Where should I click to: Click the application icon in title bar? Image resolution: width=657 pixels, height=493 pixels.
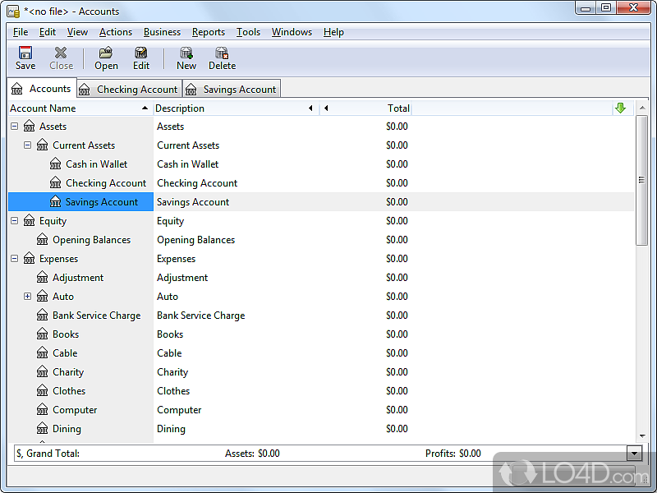pos(13,12)
